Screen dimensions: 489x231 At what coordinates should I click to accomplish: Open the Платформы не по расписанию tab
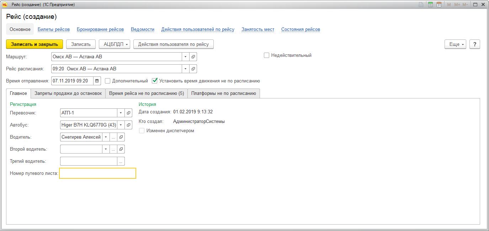pyautogui.click(x=223, y=93)
